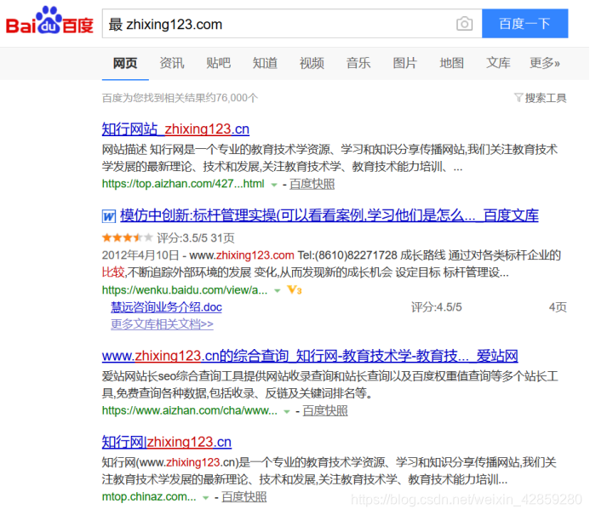Open the 知道 tab
The width and height of the screenshot is (590, 515).
click(266, 63)
